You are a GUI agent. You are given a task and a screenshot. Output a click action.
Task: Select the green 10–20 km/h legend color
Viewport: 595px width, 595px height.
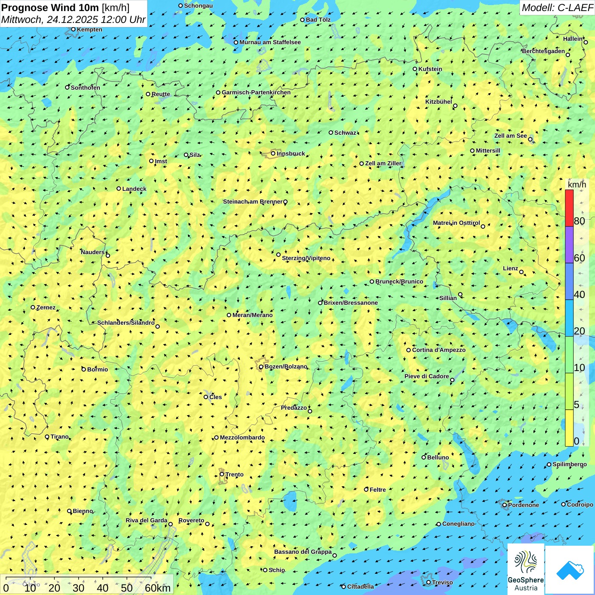[x=569, y=355]
